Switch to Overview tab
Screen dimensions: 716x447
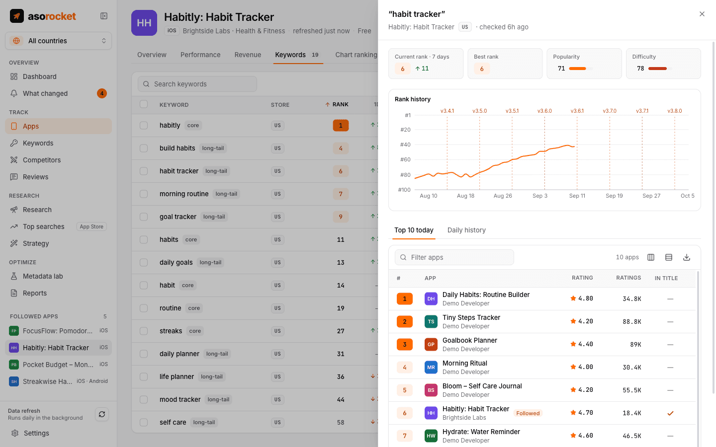(152, 55)
